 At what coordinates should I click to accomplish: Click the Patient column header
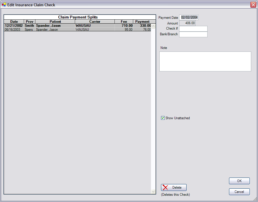tap(55, 22)
